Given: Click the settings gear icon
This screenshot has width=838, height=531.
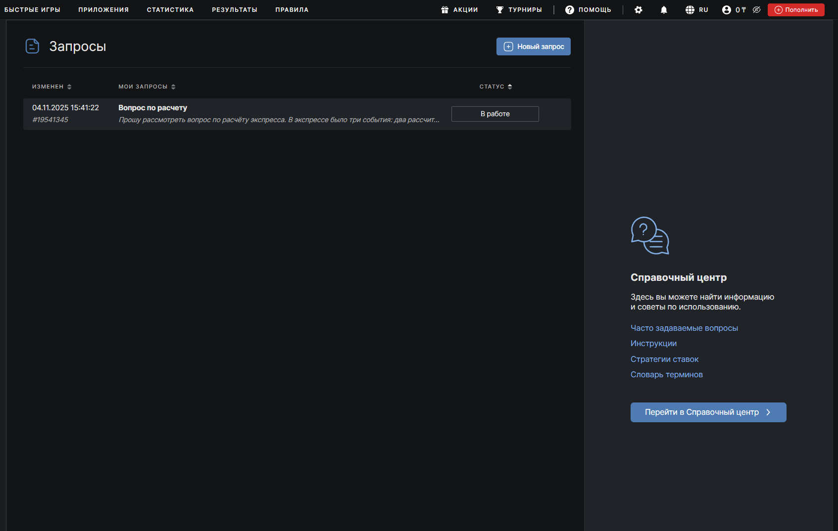Looking at the screenshot, I should pyautogui.click(x=638, y=10).
